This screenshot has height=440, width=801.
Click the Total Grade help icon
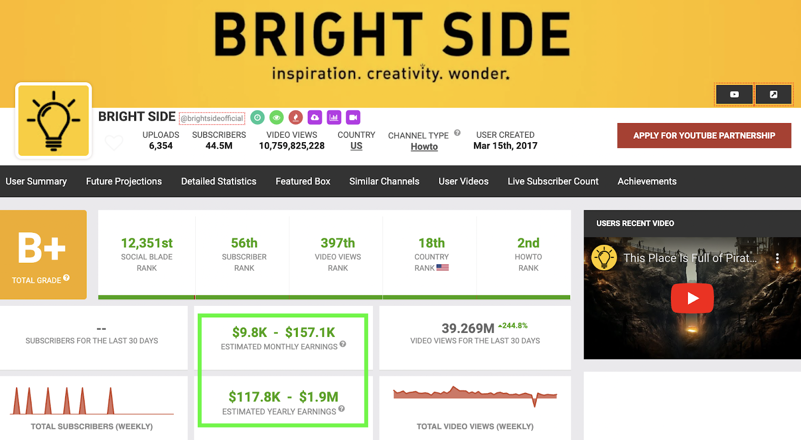tap(66, 277)
